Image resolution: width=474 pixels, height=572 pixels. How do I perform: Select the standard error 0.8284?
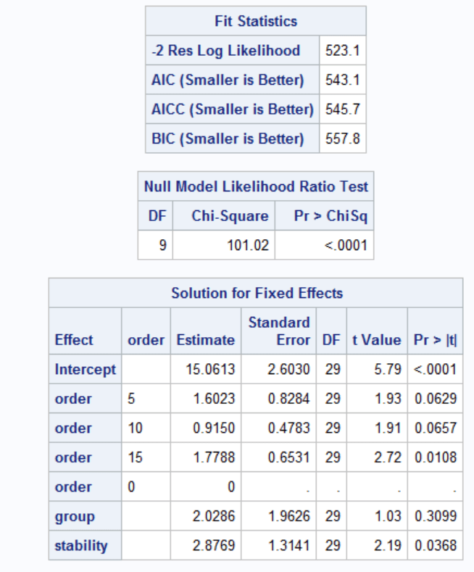(x=288, y=399)
